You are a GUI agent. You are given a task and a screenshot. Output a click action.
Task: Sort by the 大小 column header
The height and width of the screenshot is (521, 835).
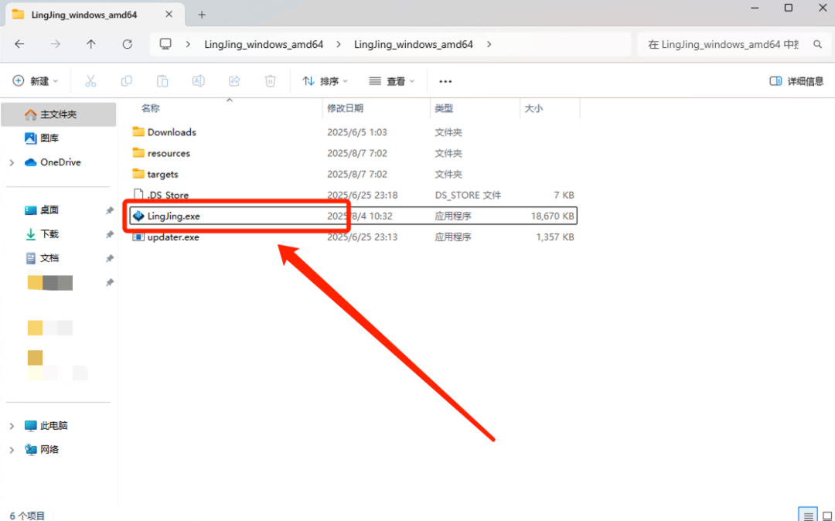pos(533,108)
